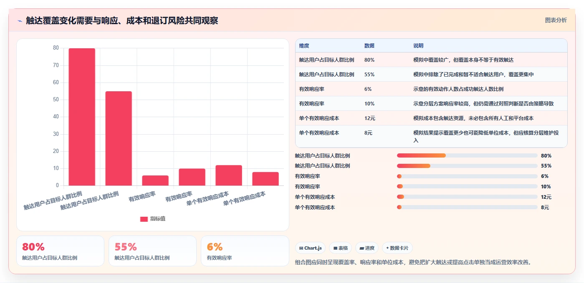Click the 70 tick on the chart y-axis
Image resolution: width=584 pixels, height=283 pixels.
56,65
